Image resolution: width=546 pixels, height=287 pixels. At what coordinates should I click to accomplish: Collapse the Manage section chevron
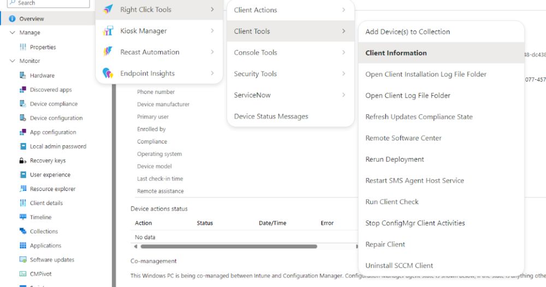click(13, 32)
